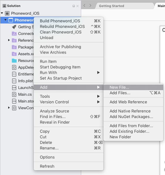Click the Assets.xcassets folder icon
The height and width of the screenshot is (175, 165).
[x=14, y=54]
